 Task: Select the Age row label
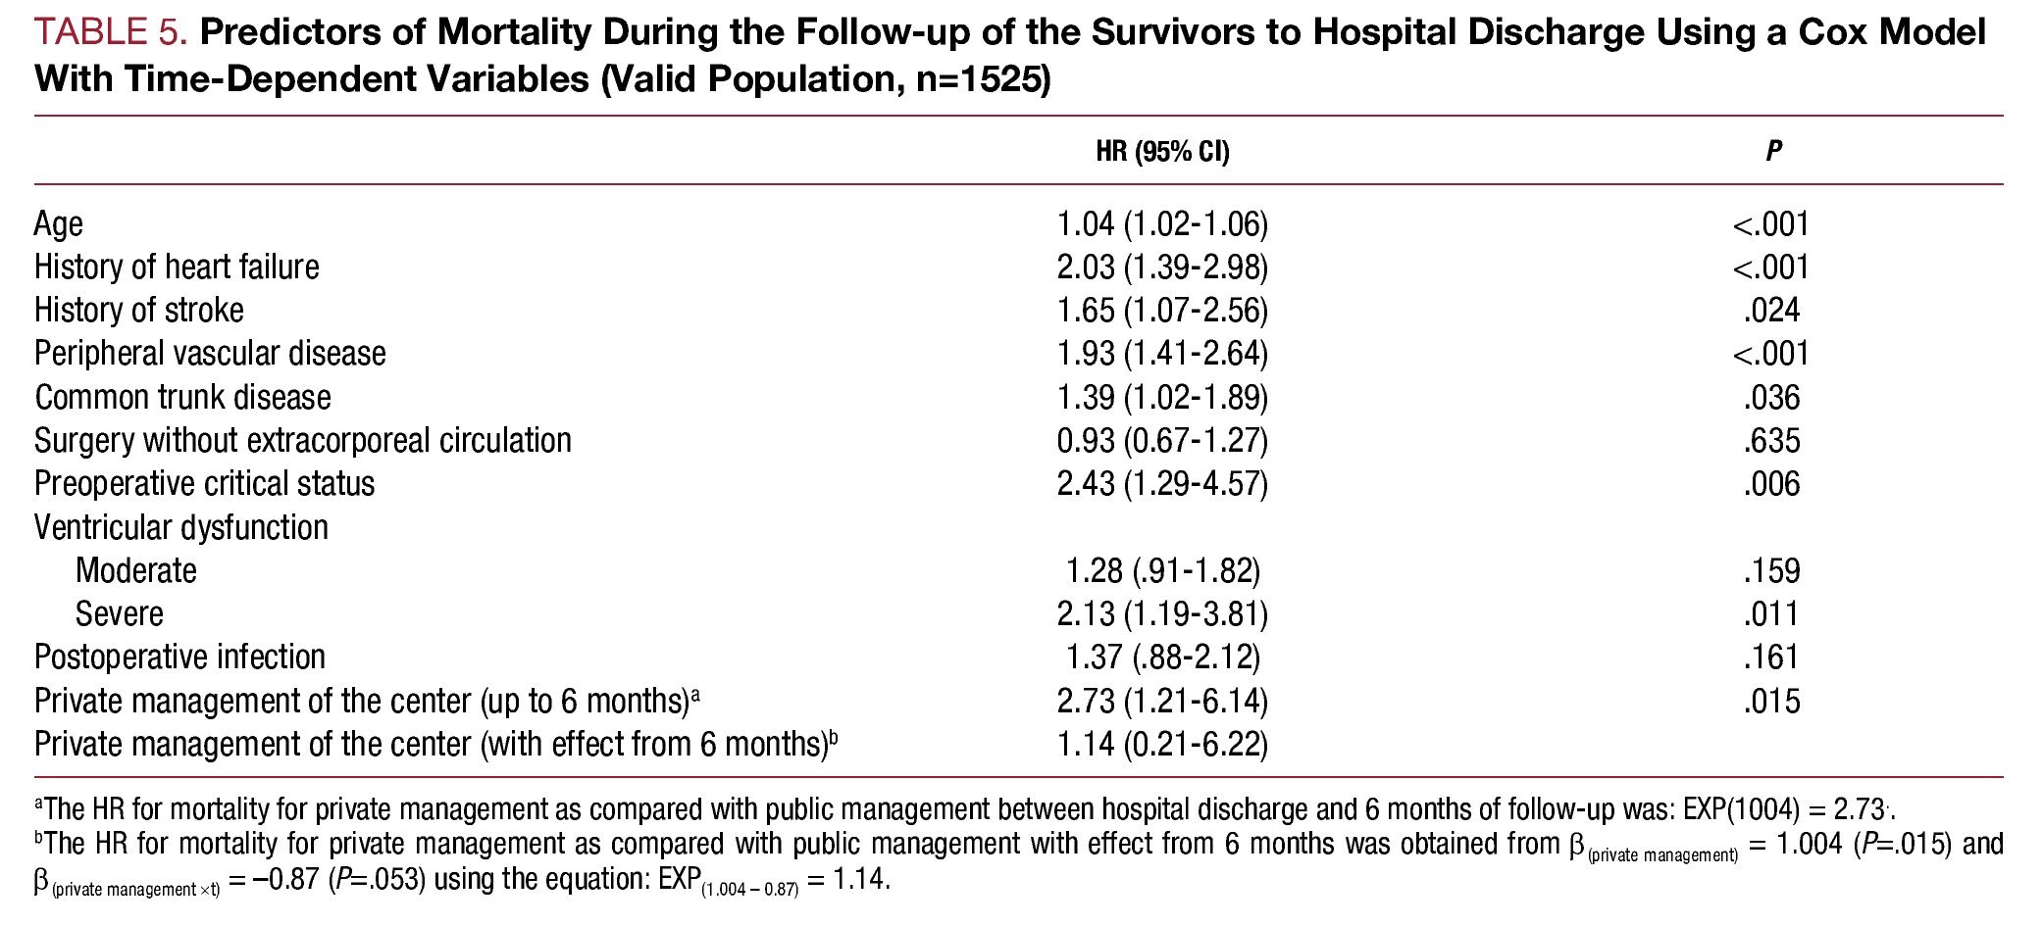[58, 224]
